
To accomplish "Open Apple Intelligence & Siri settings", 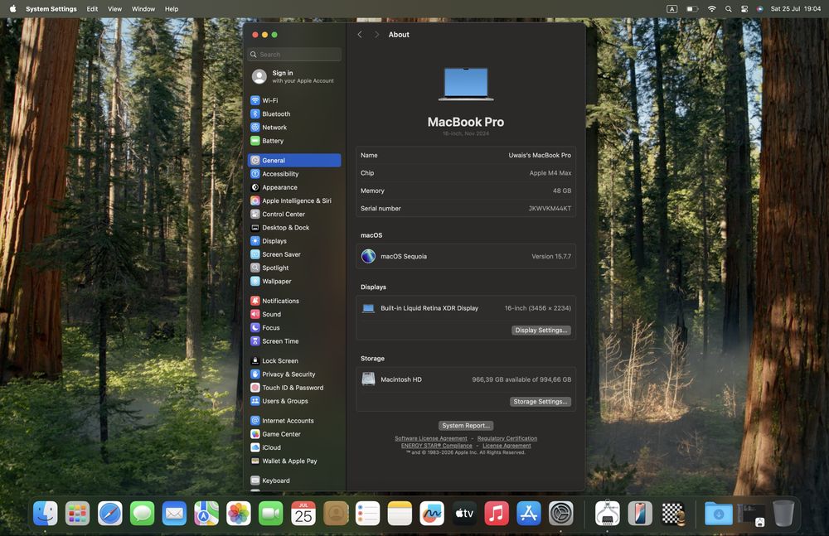I will (294, 200).
